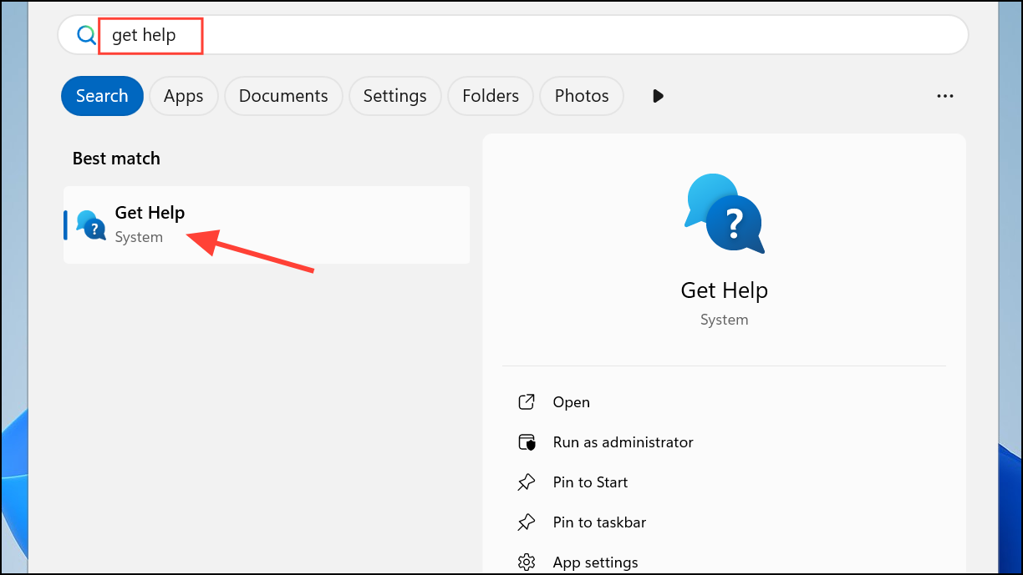Click the Get Help title in details pane
1023x575 pixels.
click(x=724, y=290)
